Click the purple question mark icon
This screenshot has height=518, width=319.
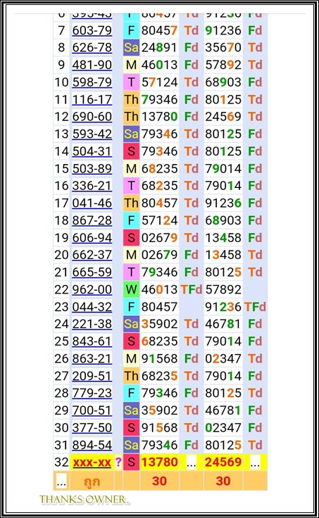coord(118,462)
